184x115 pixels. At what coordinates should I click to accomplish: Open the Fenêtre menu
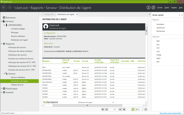click(174, 8)
